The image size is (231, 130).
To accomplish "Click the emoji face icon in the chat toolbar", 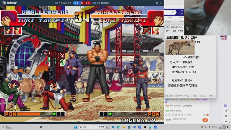I will pyautogui.click(x=166, y=115).
